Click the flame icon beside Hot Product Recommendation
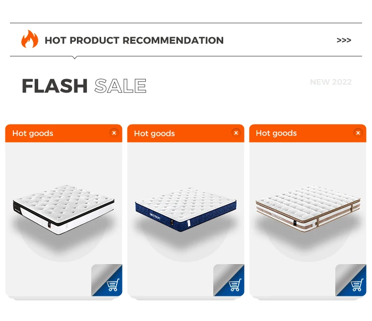This screenshot has width=372, height=321. coord(29,40)
